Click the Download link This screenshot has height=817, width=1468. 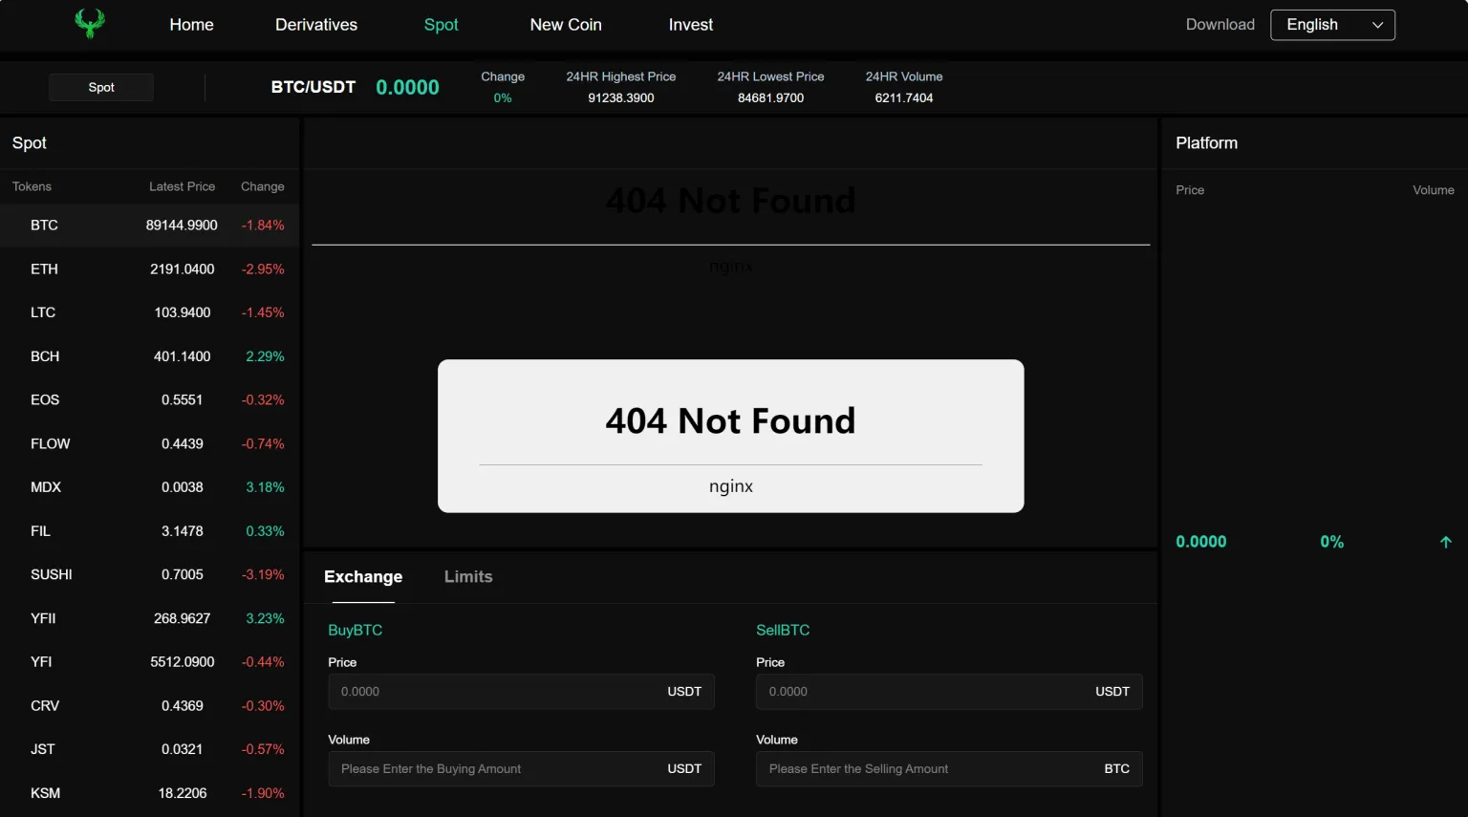tap(1220, 25)
